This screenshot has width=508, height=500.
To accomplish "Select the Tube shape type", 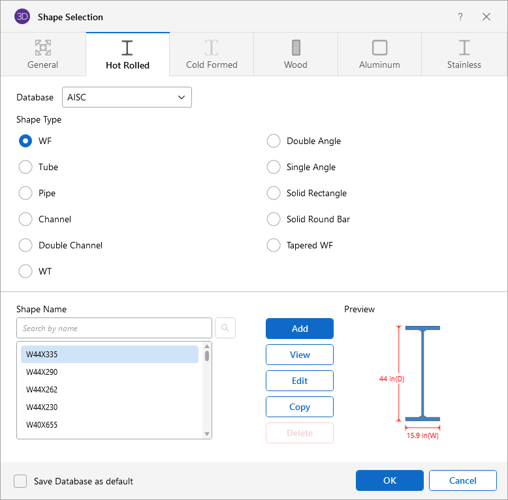I will [25, 167].
